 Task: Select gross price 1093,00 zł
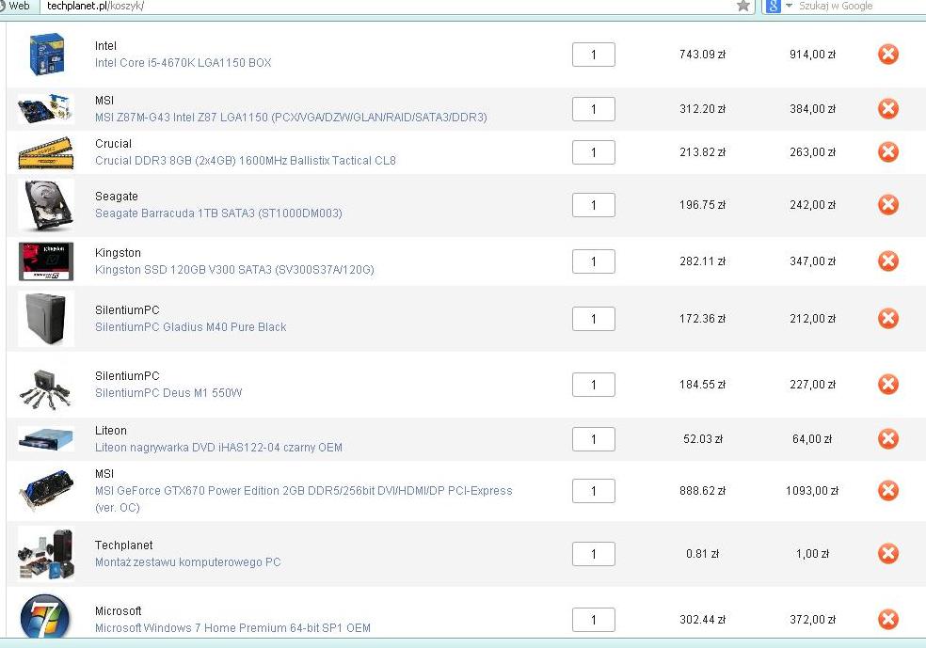tap(812, 490)
